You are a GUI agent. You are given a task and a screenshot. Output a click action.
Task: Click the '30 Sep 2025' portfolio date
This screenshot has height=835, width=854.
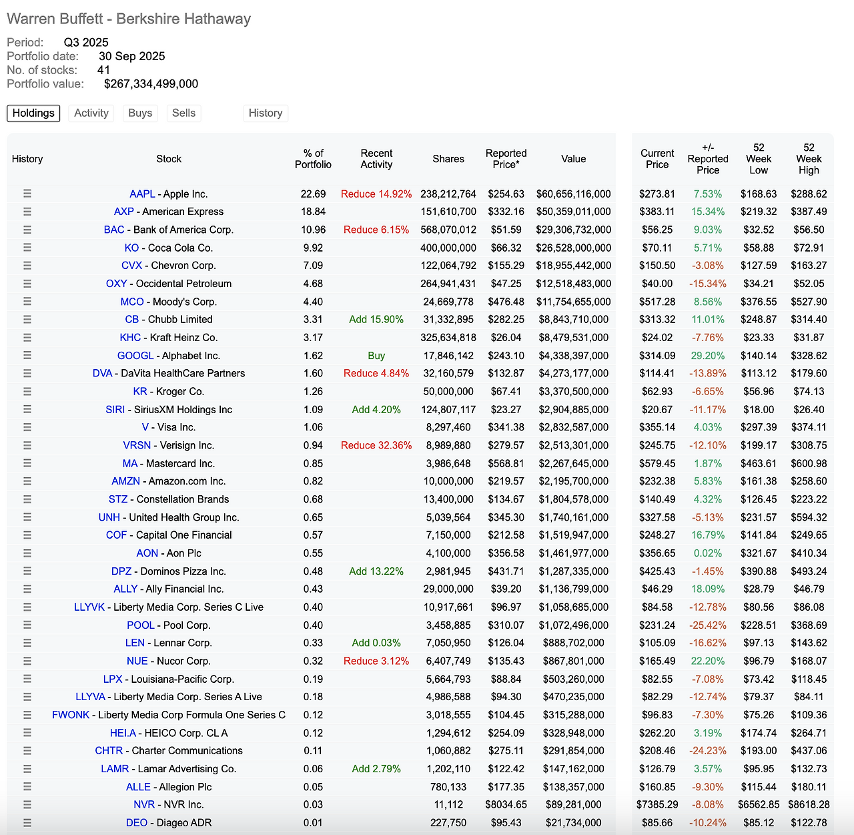tap(132, 57)
